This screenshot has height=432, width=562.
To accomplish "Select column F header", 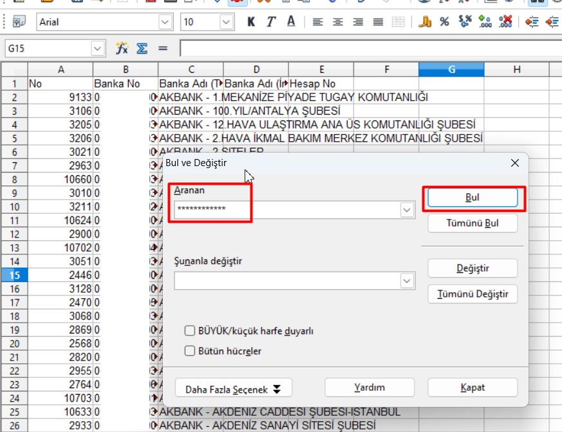I will (386, 70).
